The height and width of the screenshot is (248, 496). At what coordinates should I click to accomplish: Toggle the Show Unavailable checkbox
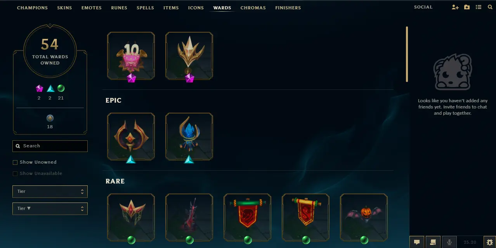[x=15, y=173]
